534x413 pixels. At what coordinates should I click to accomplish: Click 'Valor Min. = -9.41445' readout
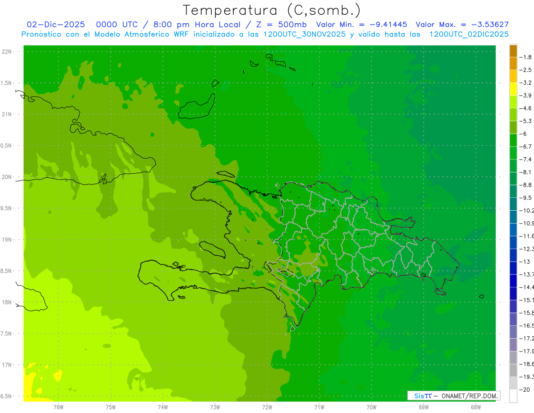pyautogui.click(x=361, y=25)
